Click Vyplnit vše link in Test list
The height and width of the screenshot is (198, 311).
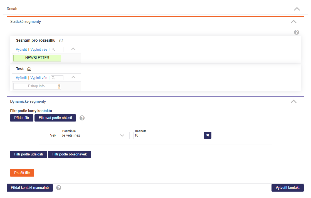click(x=39, y=78)
